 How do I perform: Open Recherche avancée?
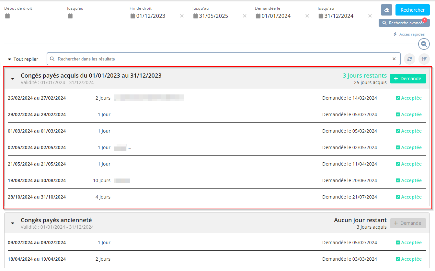click(x=404, y=23)
